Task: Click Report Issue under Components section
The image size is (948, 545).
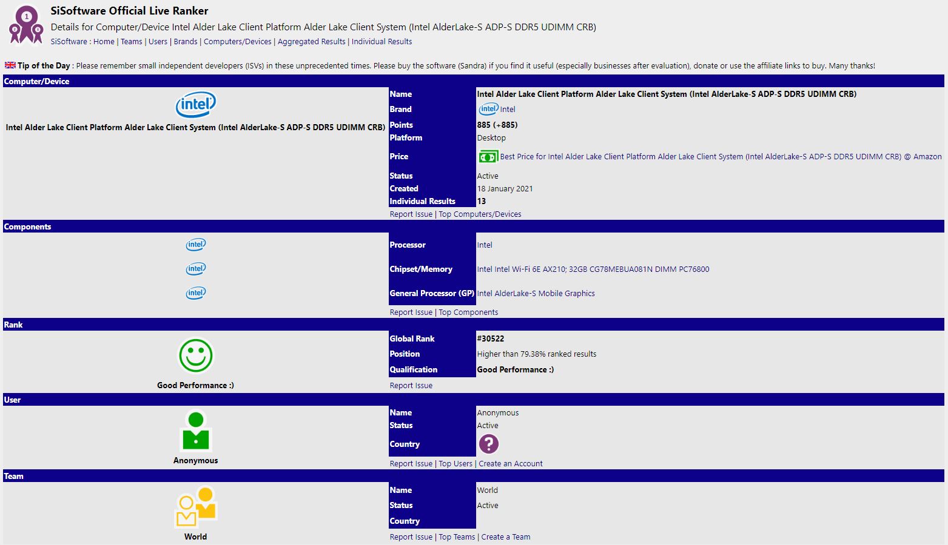Action: [411, 312]
